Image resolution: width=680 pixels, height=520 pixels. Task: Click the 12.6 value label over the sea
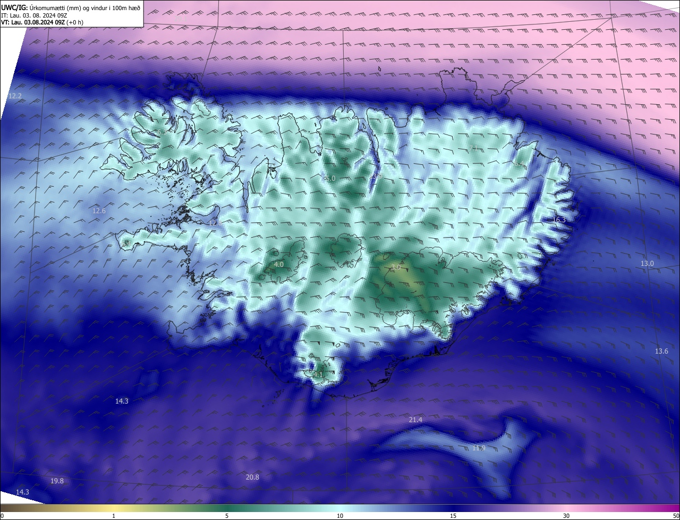[x=99, y=211]
